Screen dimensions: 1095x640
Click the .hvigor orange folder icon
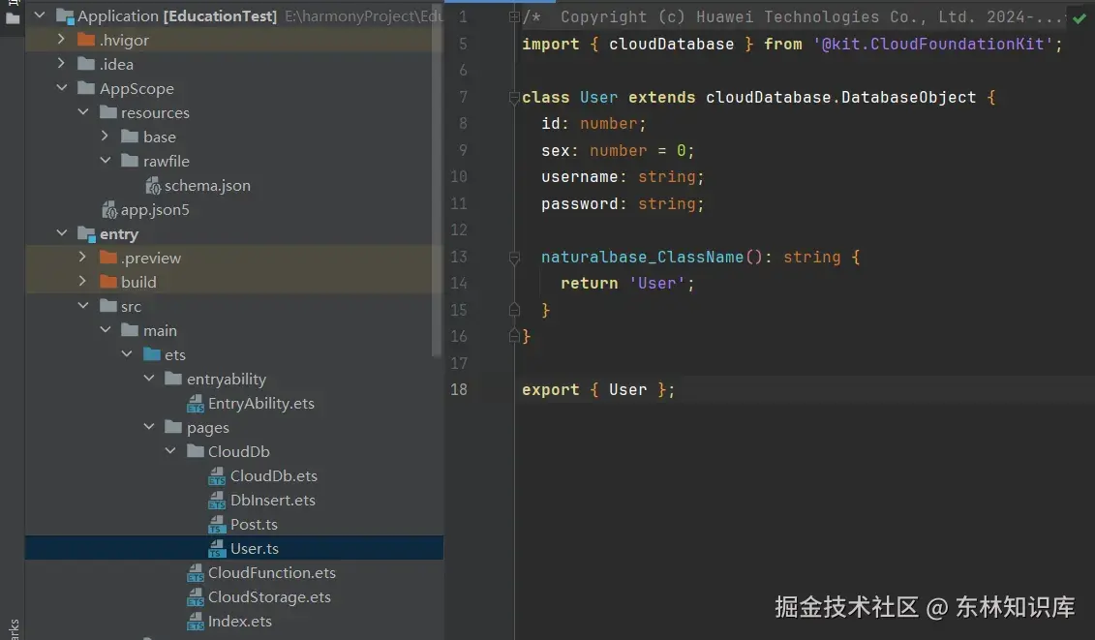[x=86, y=40]
